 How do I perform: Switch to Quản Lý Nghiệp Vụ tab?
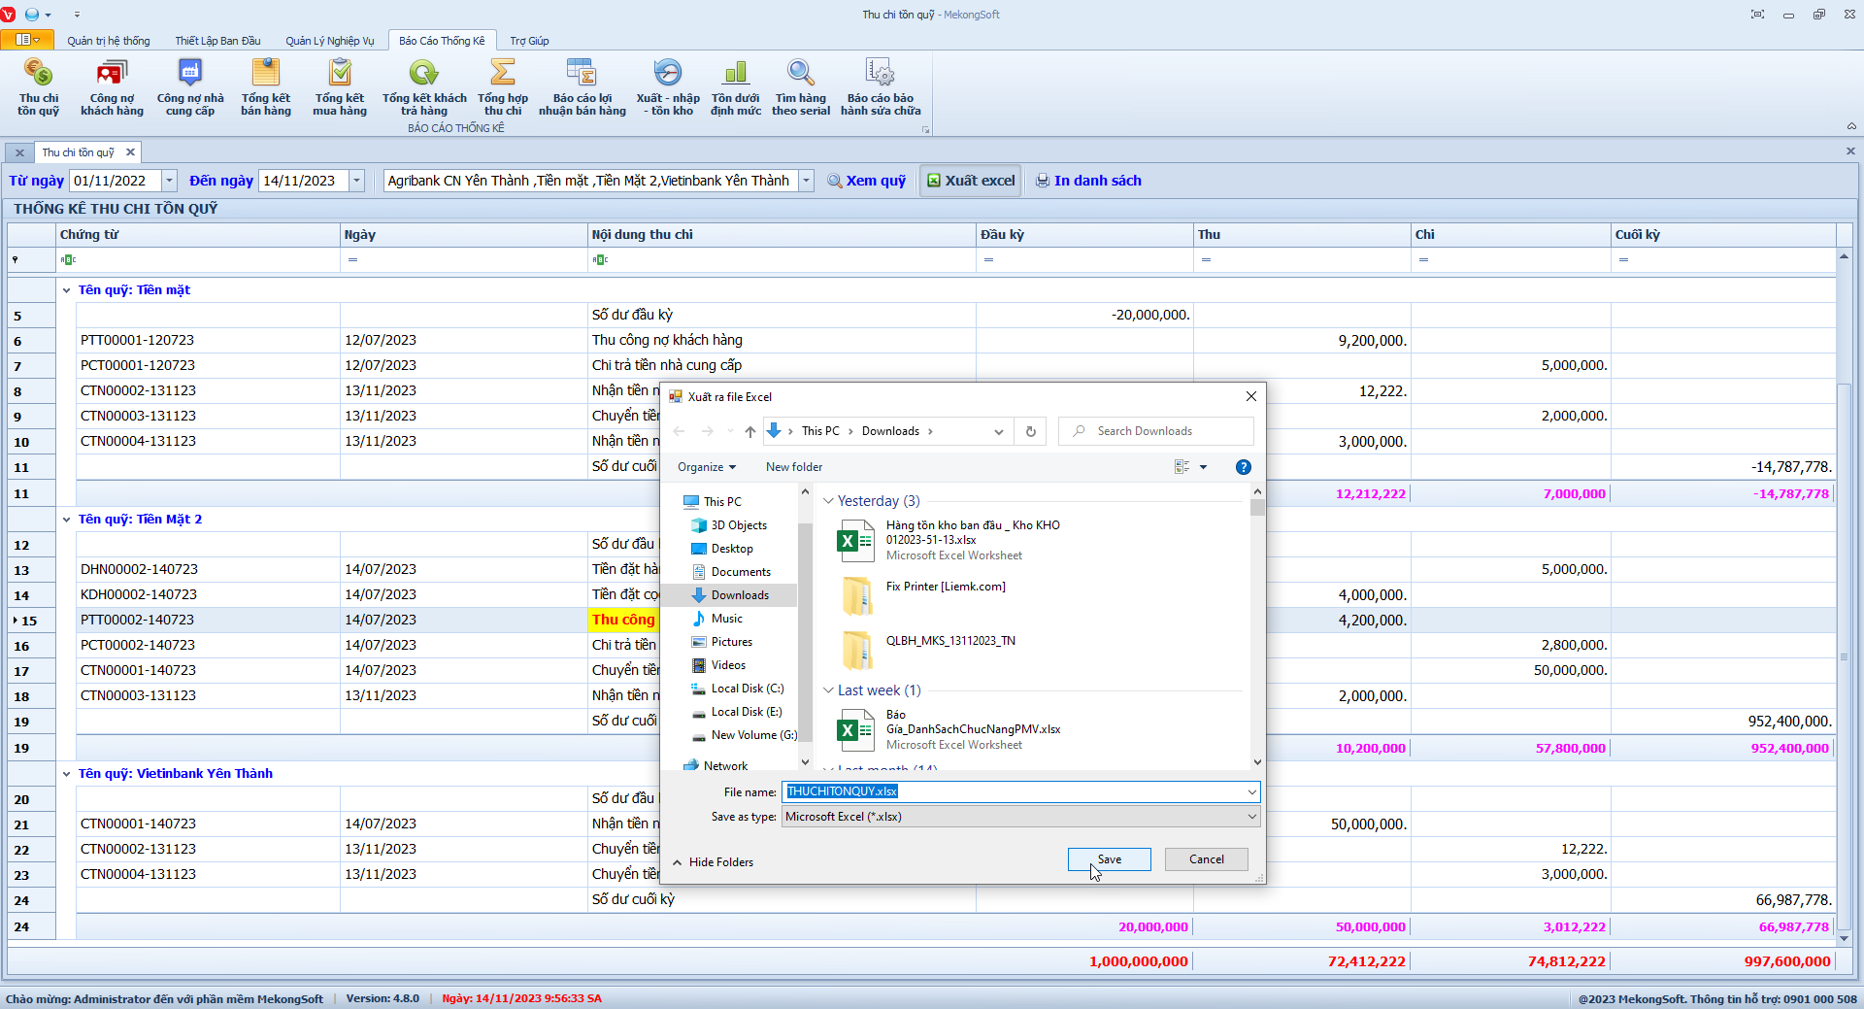point(329,41)
